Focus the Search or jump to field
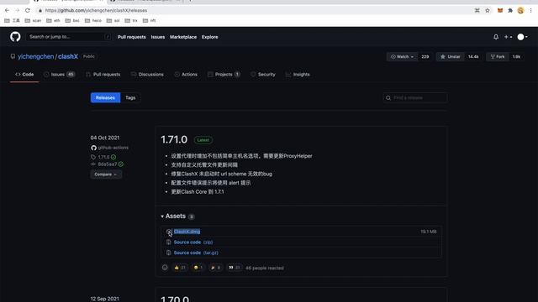Viewport: 538px width, 302px height. pos(69,37)
